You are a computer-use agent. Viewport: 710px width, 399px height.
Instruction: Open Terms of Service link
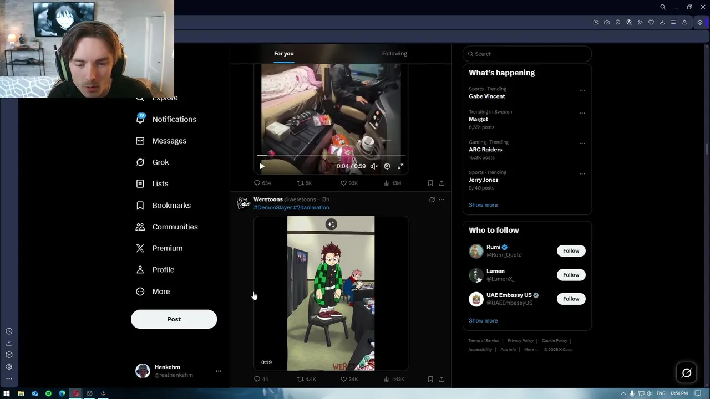484,341
